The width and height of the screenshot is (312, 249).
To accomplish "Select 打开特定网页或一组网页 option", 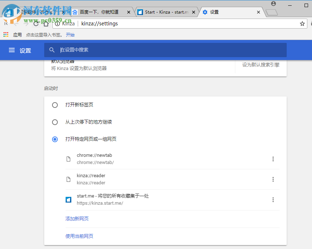I will click(55, 139).
